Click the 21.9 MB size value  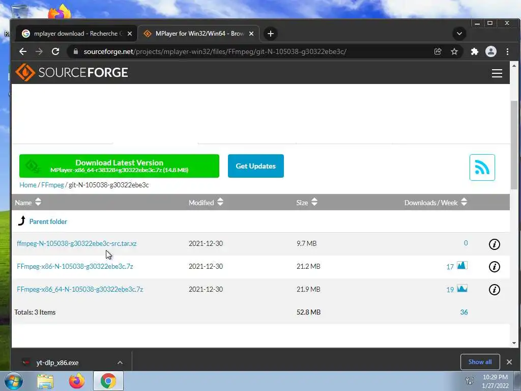coord(308,289)
